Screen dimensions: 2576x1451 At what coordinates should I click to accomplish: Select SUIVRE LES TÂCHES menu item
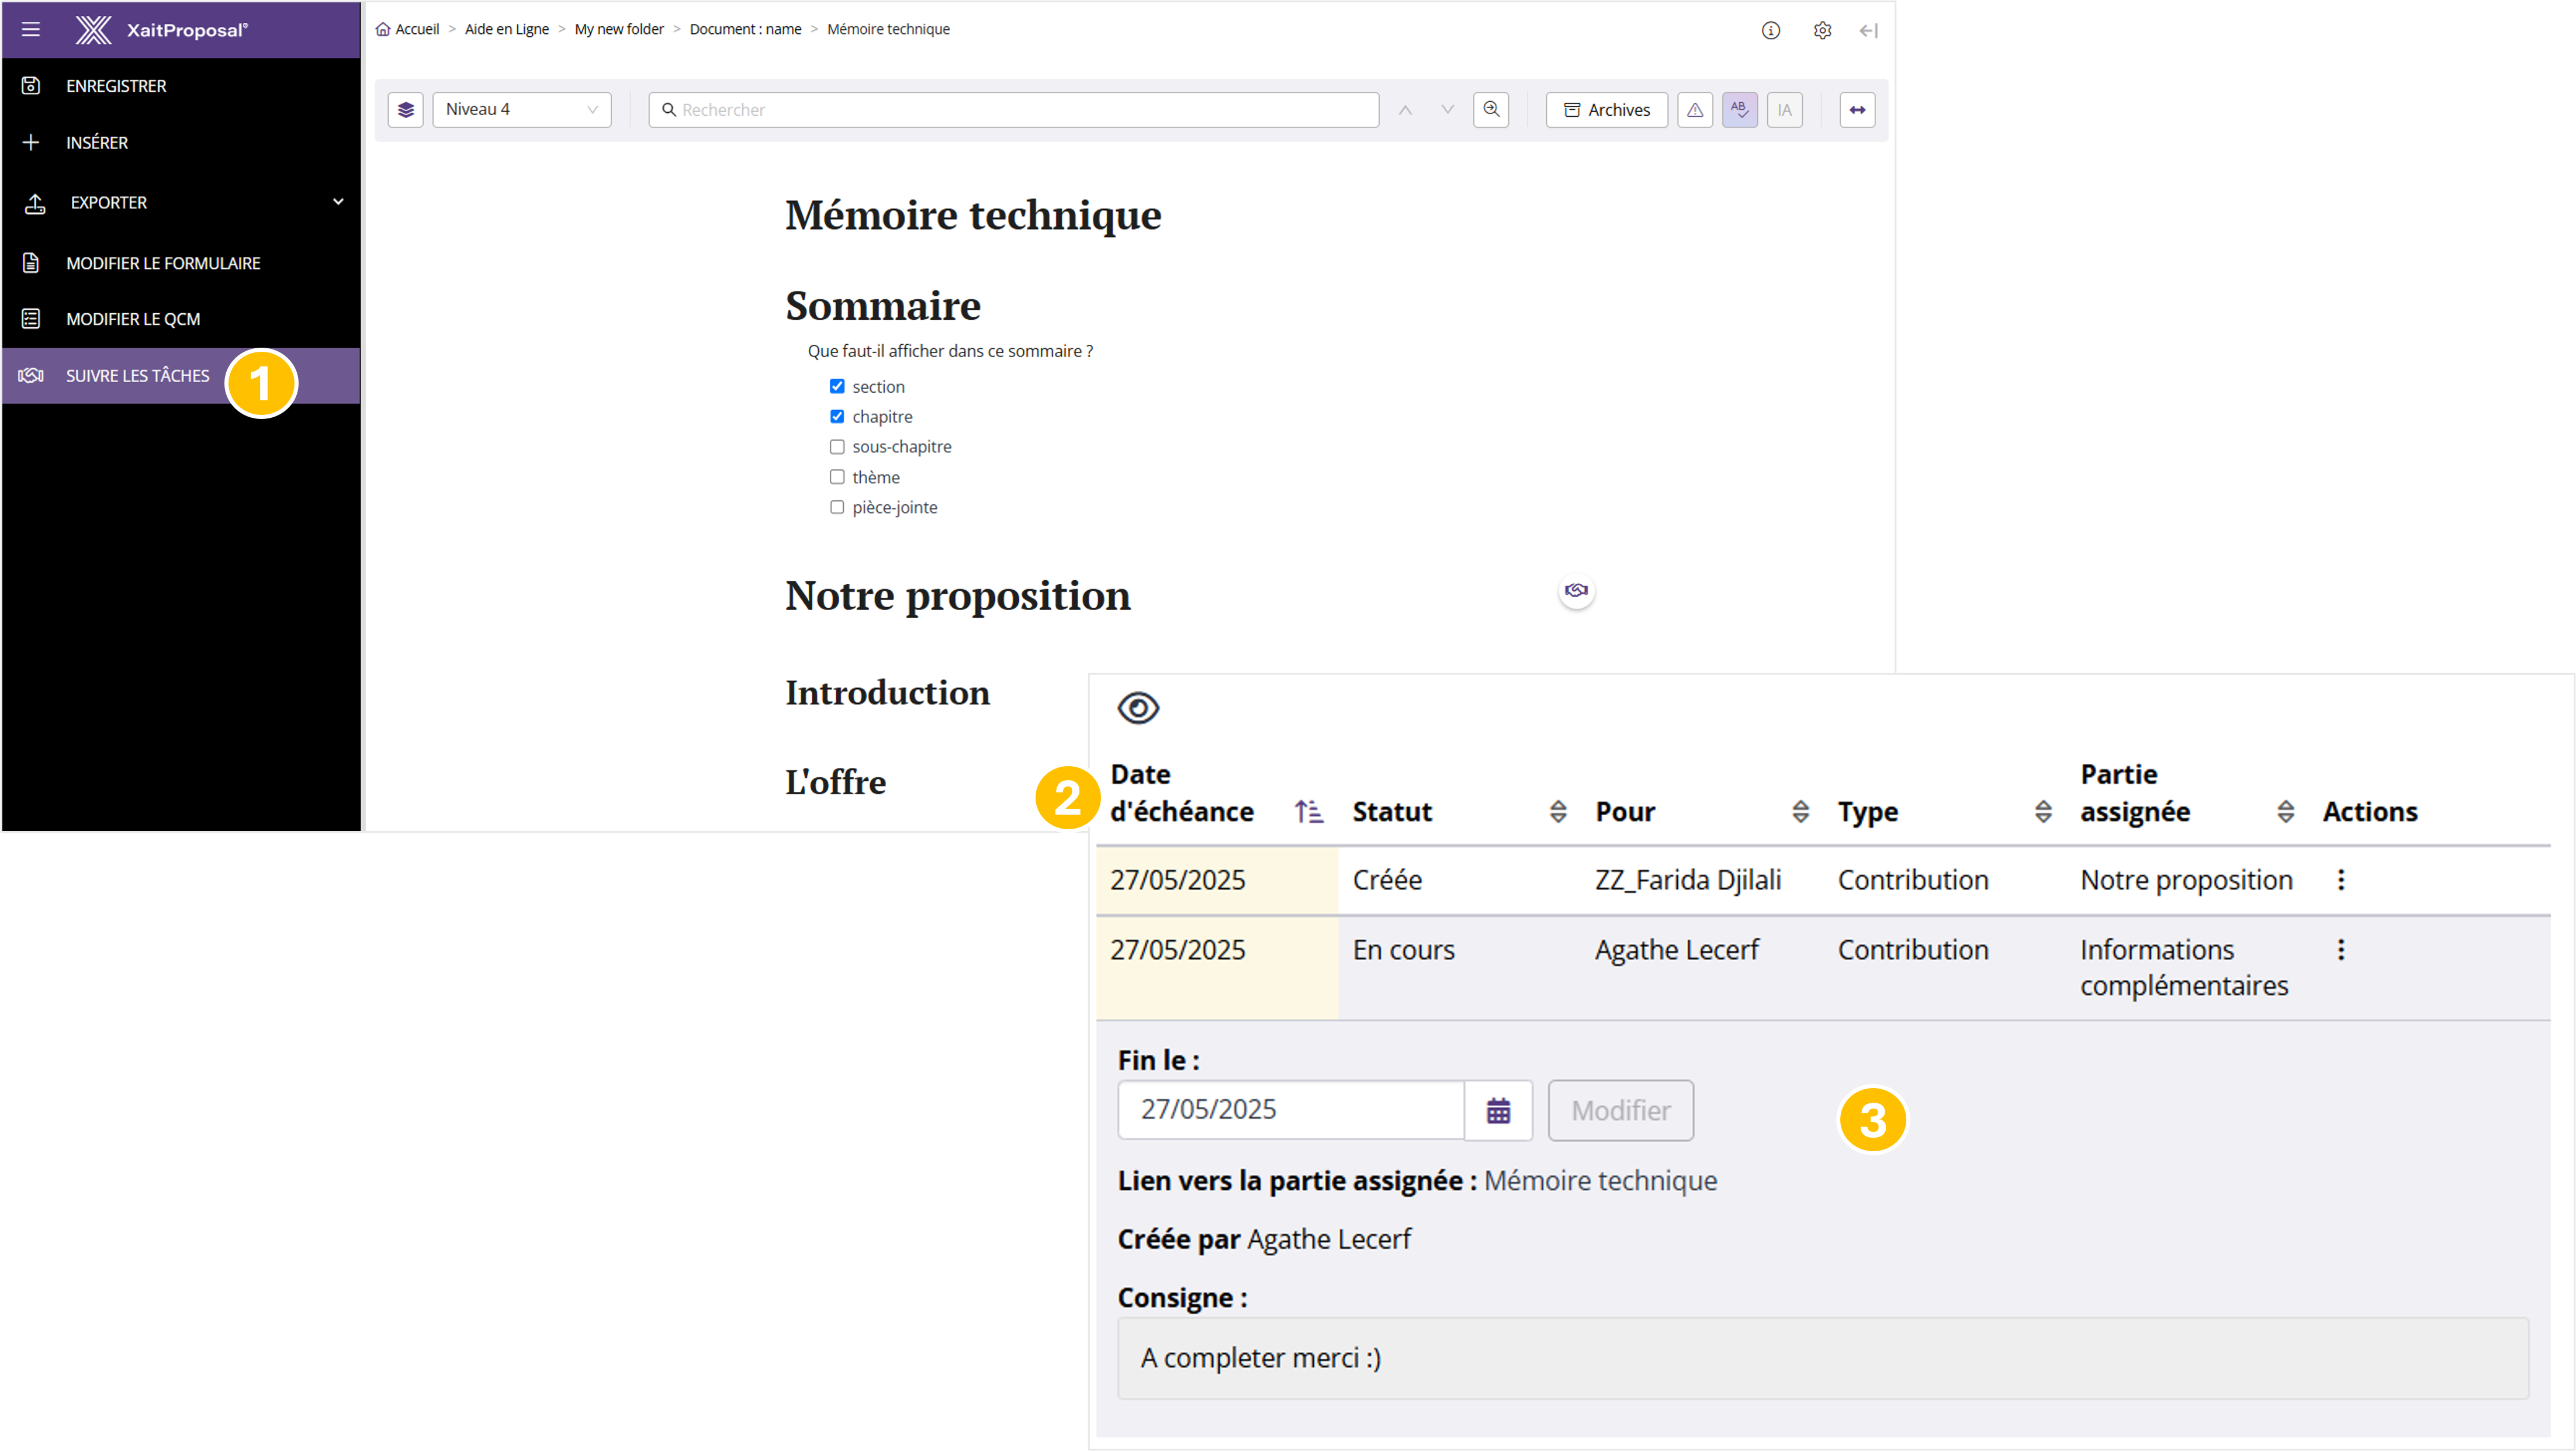138,376
